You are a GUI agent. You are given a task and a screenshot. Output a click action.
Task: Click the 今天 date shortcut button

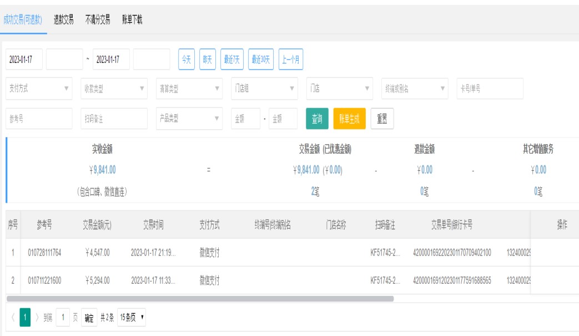185,59
